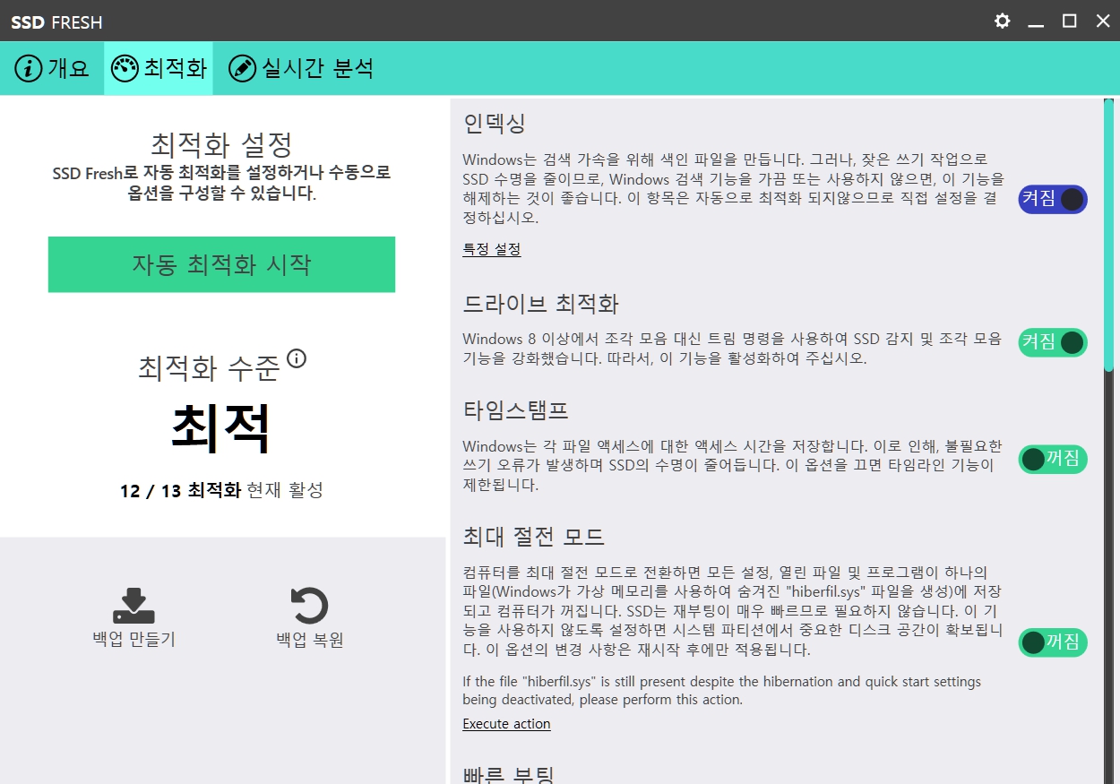
Task: Close the SSD Fresh window
Action: click(1103, 21)
